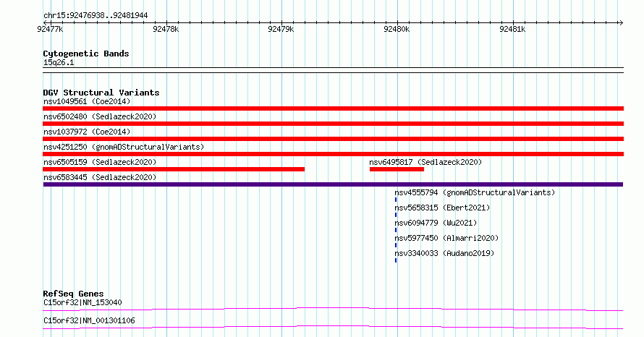Click the nsv6505159 (Sedlazeck2020) red bar
644x337 pixels.
pos(174,169)
